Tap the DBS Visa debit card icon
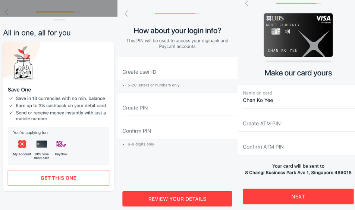 point(41,144)
